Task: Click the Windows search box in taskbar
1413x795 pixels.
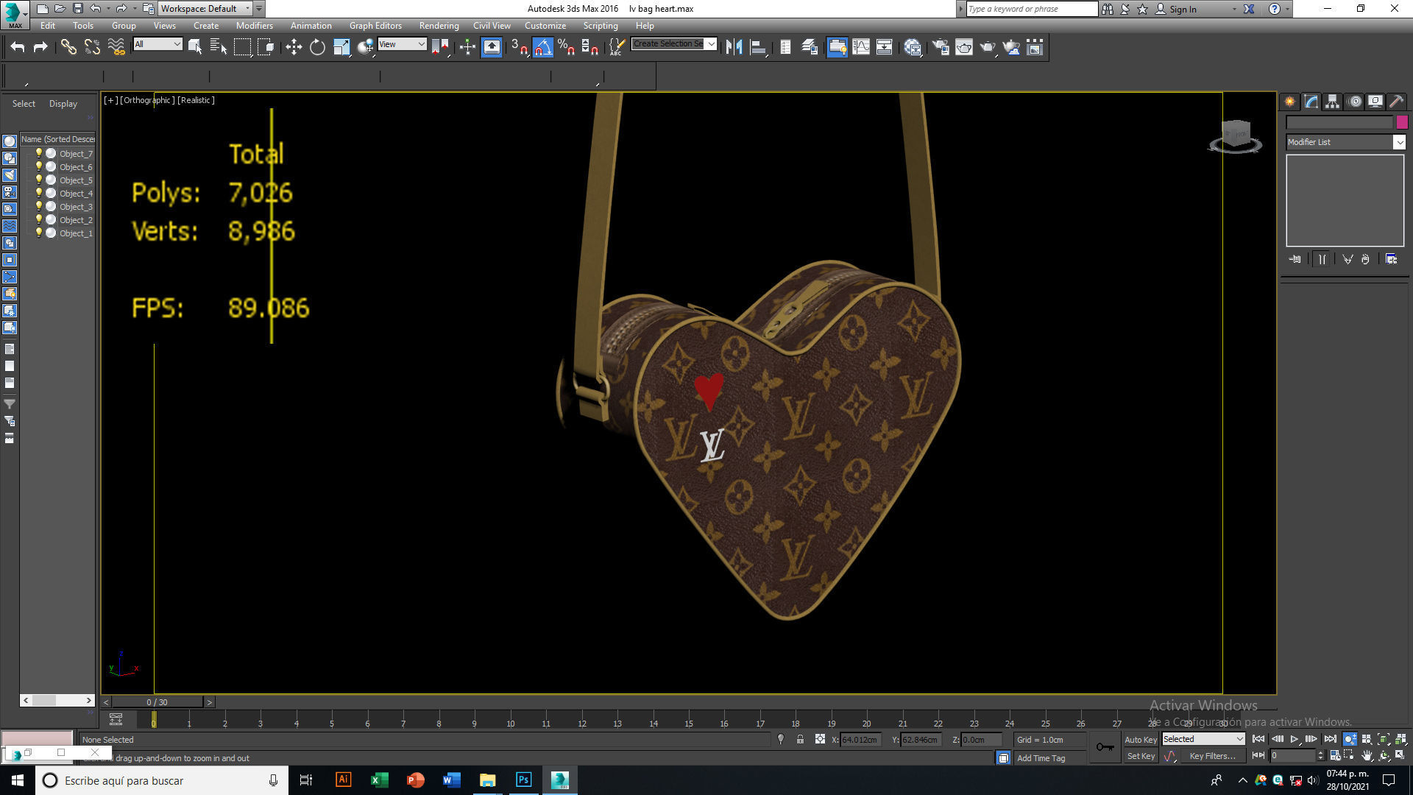Action: (161, 780)
